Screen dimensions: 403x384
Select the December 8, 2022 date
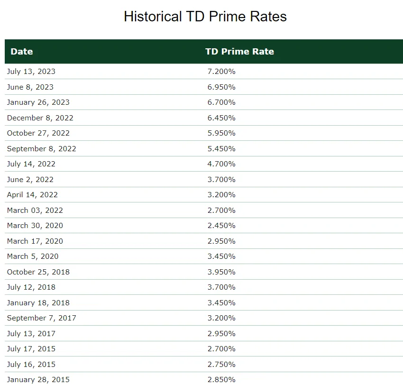40,118
